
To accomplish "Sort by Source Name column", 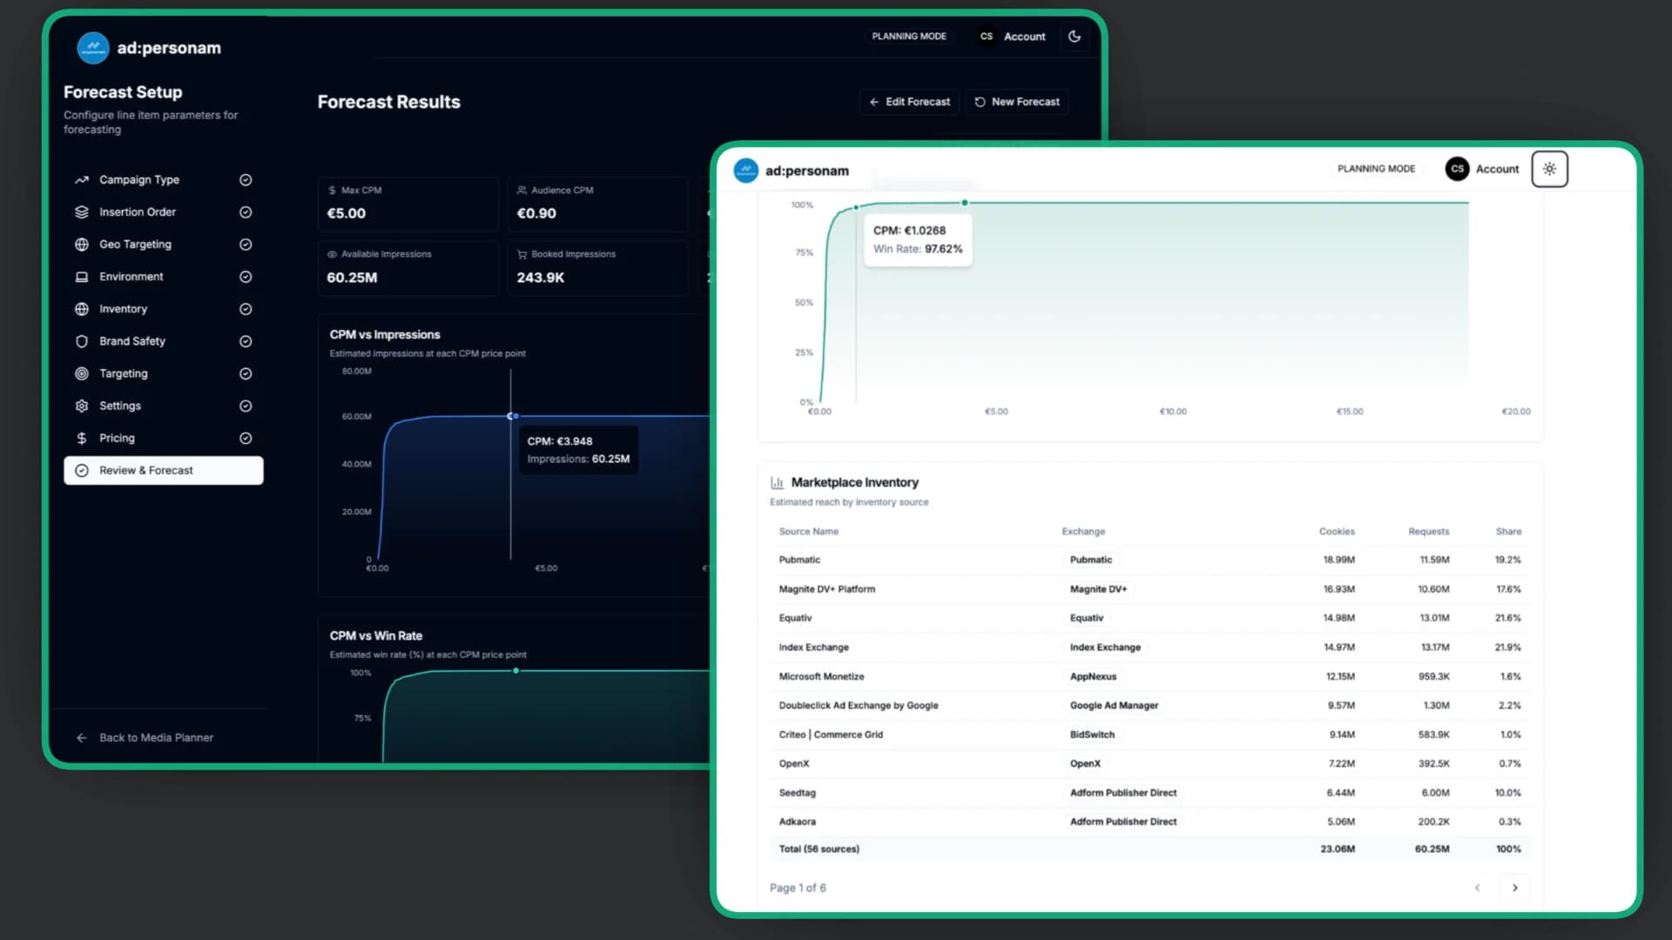I will pyautogui.click(x=808, y=531).
